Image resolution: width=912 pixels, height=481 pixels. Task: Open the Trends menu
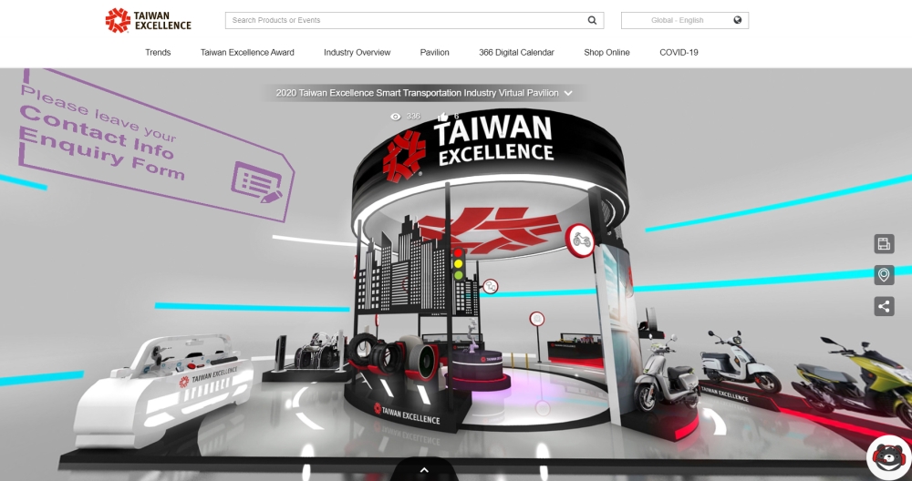[x=158, y=53]
